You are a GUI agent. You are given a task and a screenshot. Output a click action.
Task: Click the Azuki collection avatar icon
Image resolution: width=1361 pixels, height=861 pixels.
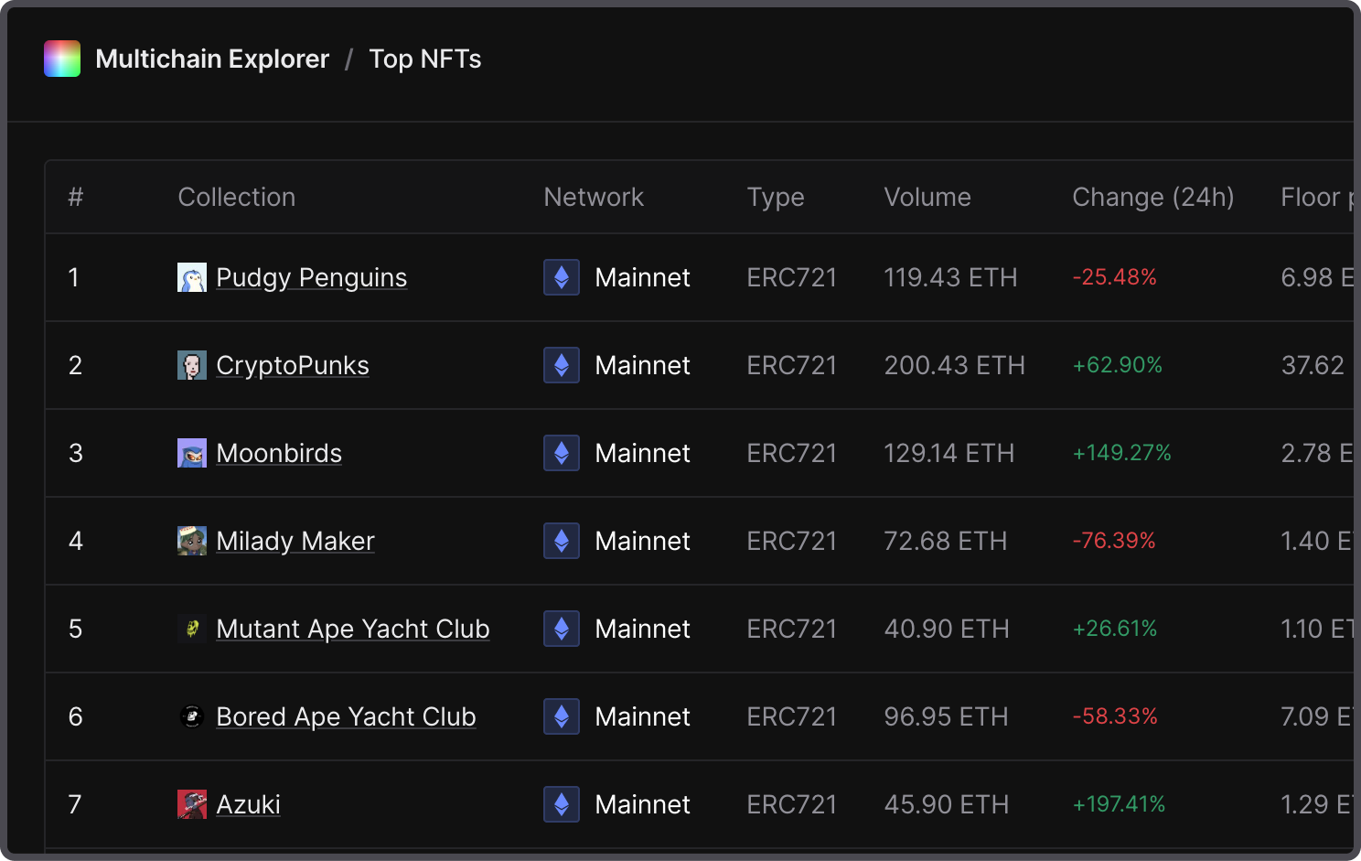(x=192, y=804)
